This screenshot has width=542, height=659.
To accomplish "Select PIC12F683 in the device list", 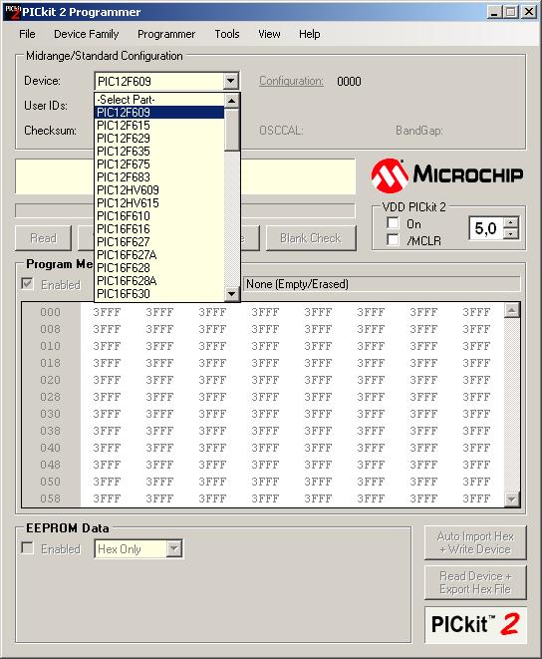I will (159, 176).
